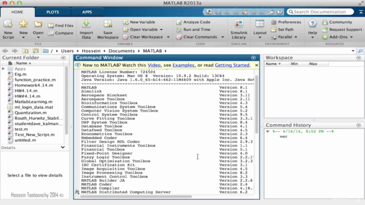
Task: Click Compare files
Action: (x=60, y=33)
